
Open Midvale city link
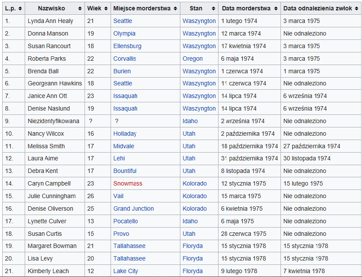click(x=124, y=146)
